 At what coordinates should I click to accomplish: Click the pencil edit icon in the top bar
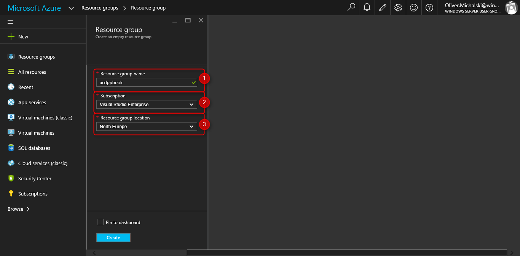click(x=383, y=7)
